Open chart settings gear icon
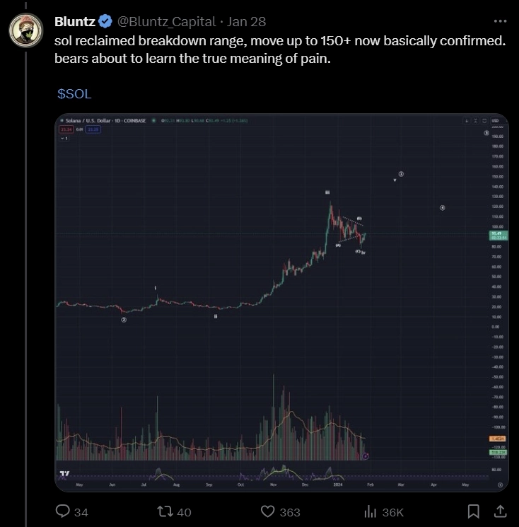The image size is (519, 527). 501,485
